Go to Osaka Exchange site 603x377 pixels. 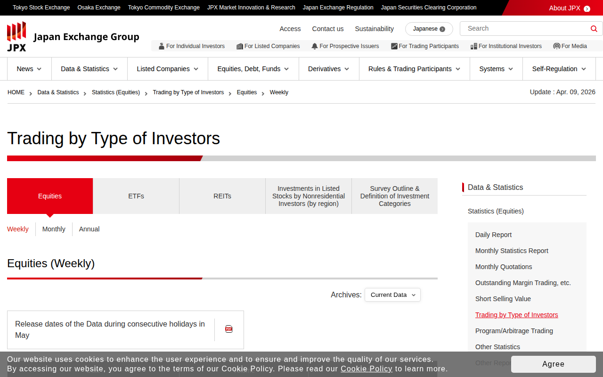(99, 8)
